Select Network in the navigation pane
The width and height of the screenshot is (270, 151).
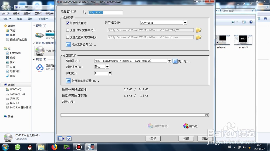point(8,116)
